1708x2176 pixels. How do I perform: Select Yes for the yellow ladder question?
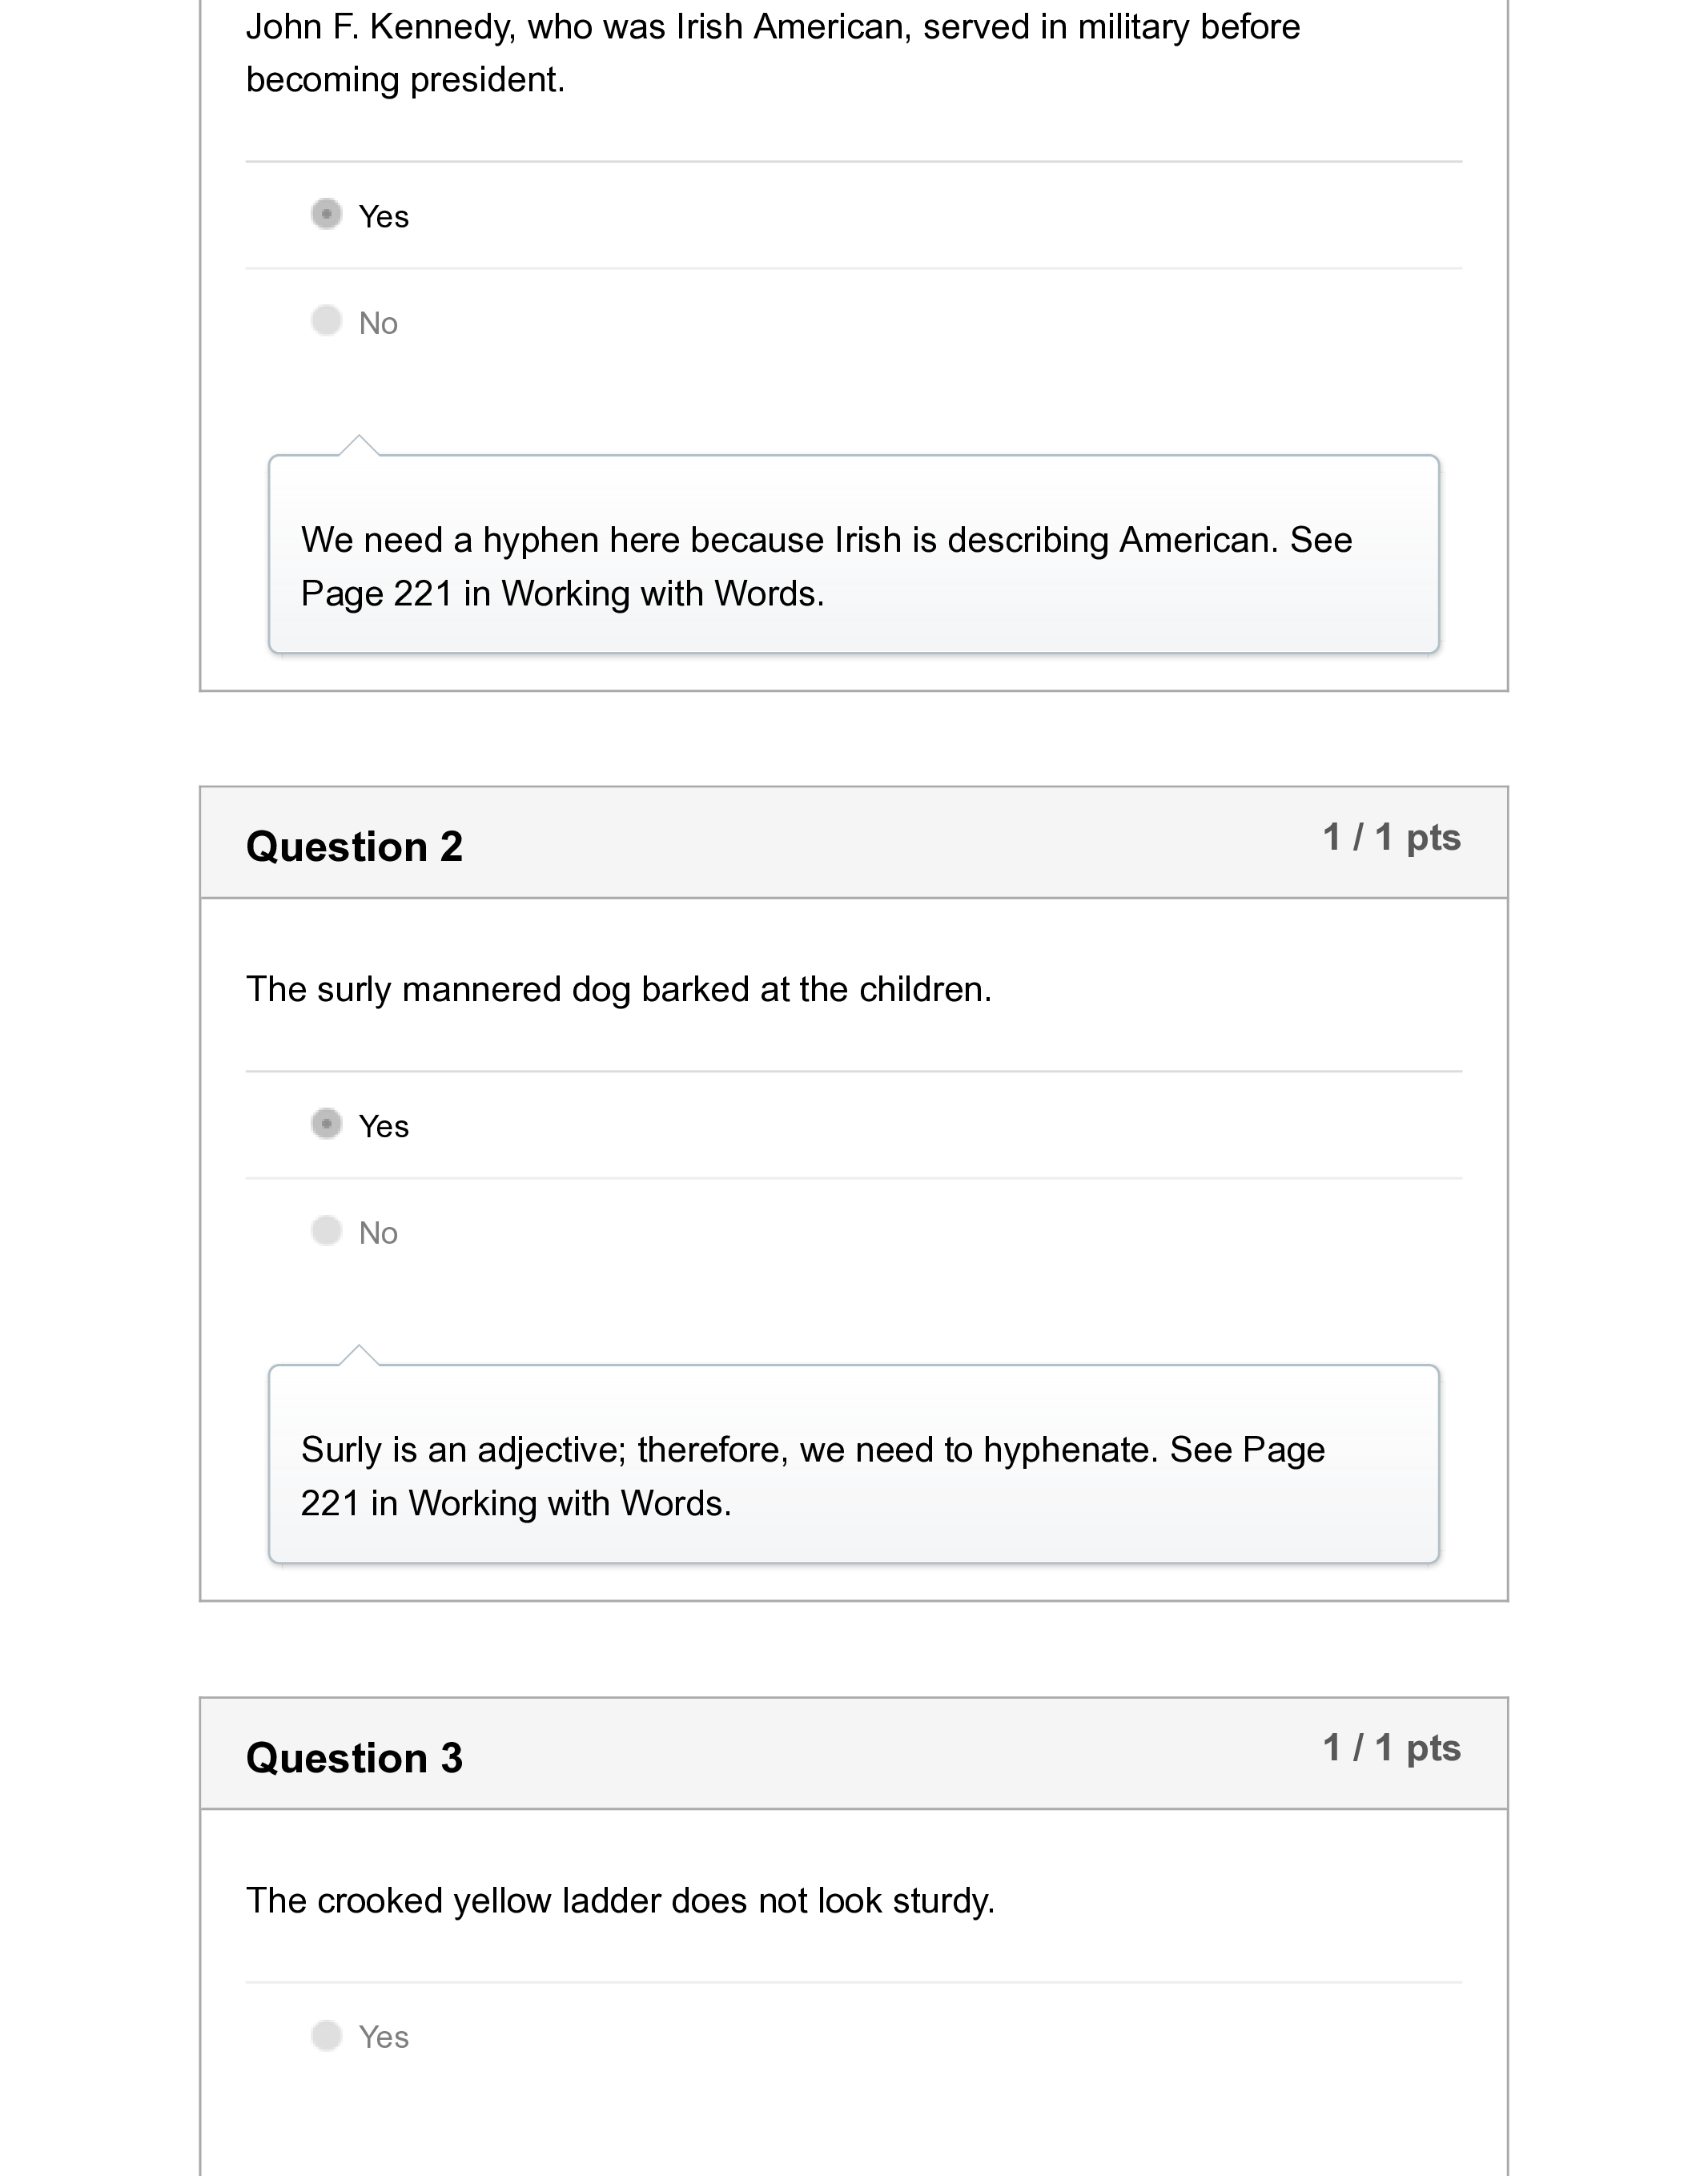(327, 2035)
